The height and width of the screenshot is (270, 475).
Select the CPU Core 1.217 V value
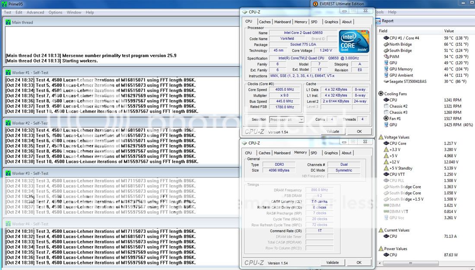[450, 144]
